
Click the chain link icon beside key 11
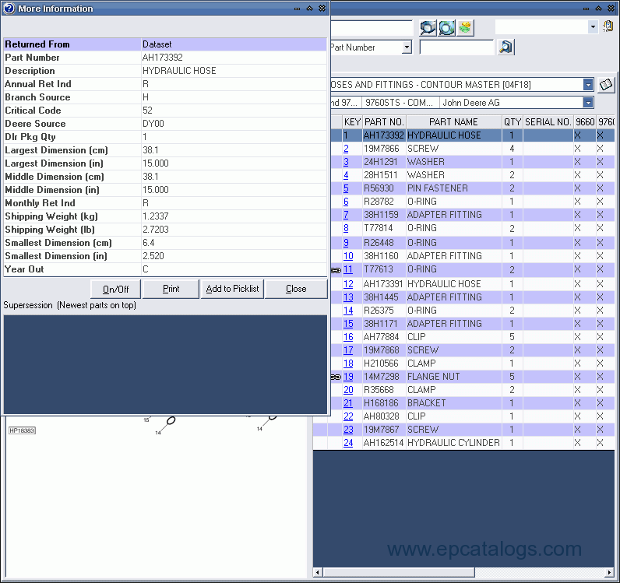coord(336,270)
